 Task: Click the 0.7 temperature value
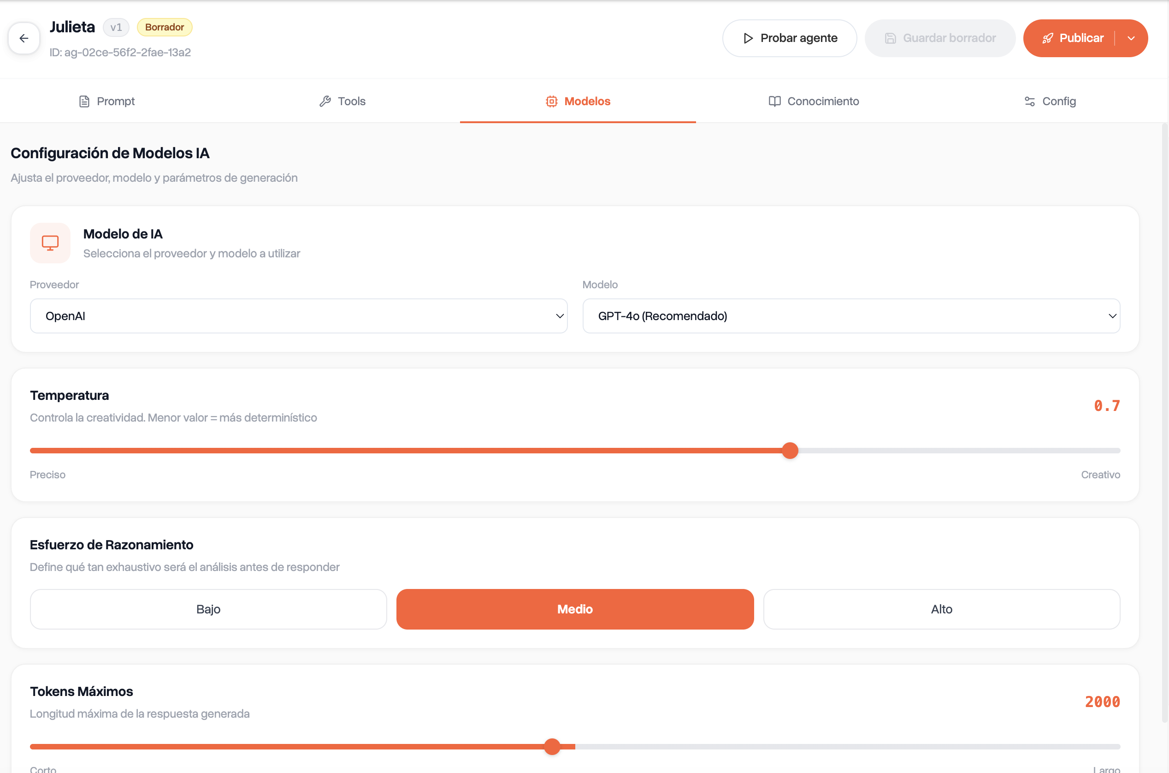[x=1107, y=406]
